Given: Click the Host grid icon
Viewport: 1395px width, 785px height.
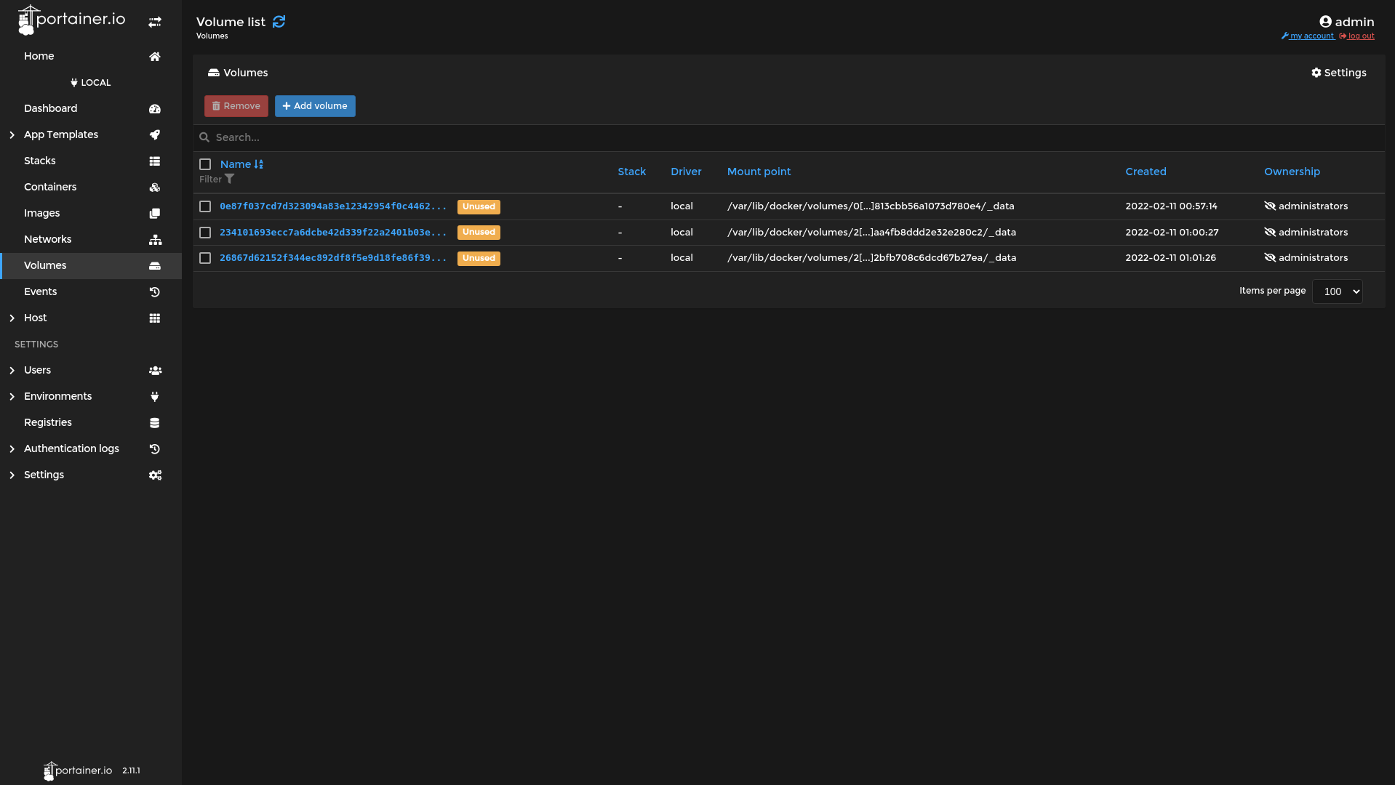Looking at the screenshot, I should [x=155, y=318].
